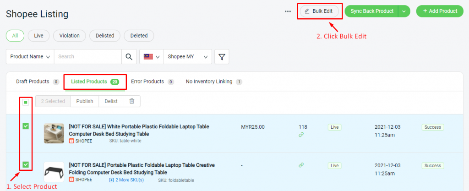Open the white laptop table thumbnail
Image resolution: width=469 pixels, height=191 pixels.
click(x=54, y=133)
